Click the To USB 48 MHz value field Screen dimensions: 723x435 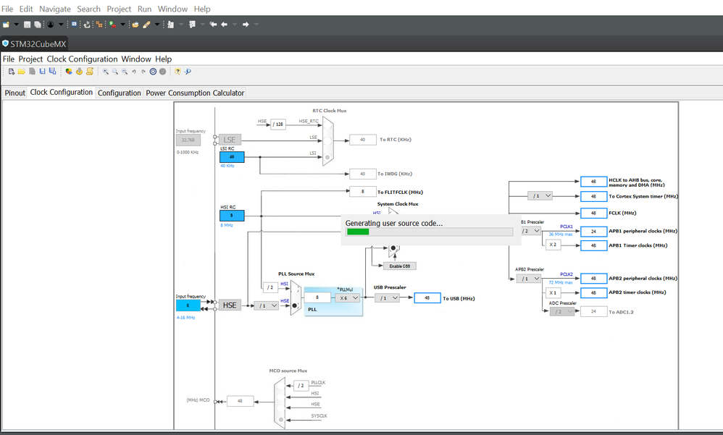[x=427, y=297]
